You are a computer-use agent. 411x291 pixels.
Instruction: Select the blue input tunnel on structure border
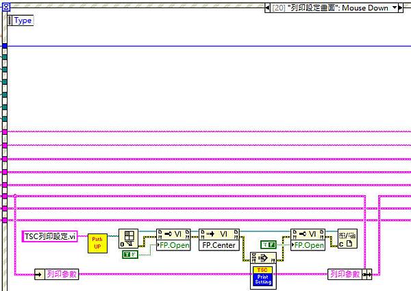(x=5, y=46)
